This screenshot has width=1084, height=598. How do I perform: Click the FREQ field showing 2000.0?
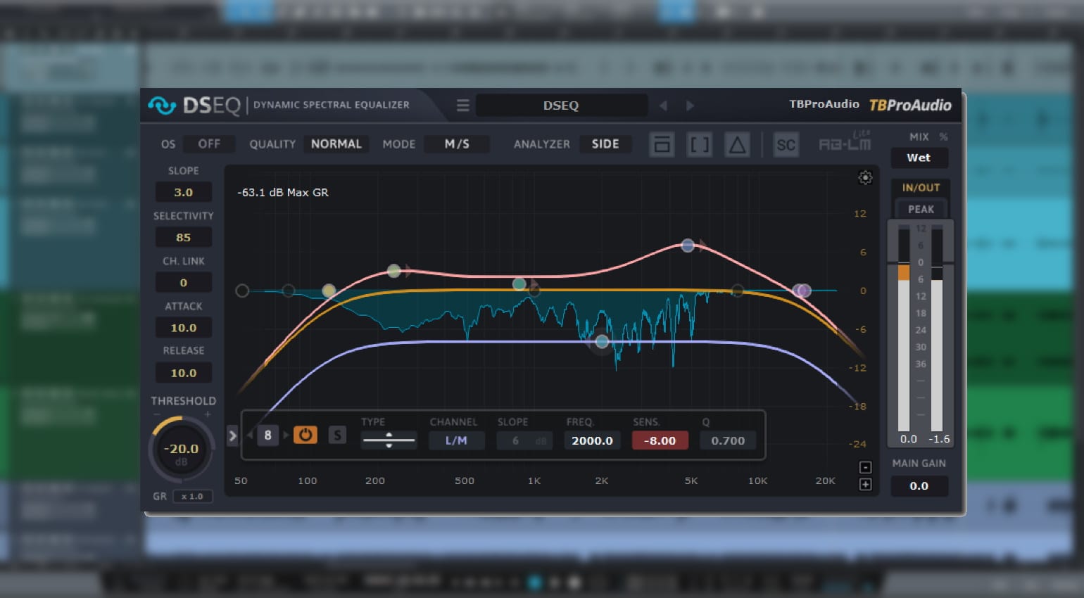click(592, 440)
